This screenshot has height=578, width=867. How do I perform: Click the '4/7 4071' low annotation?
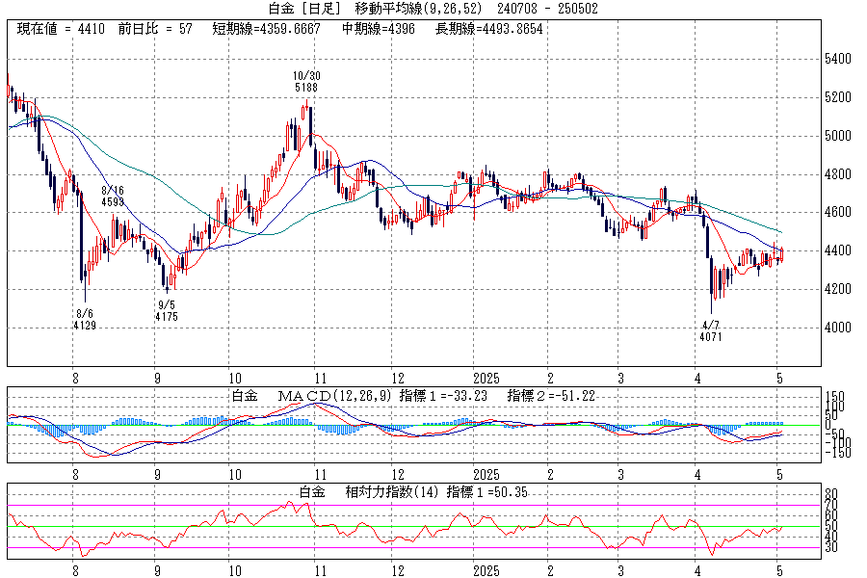click(x=711, y=330)
